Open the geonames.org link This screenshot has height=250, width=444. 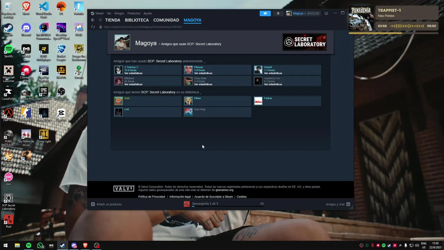point(224,190)
